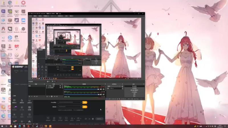Open Premiere Pro desktop shortcut
The width and height of the screenshot is (228, 128).
click(3, 11)
